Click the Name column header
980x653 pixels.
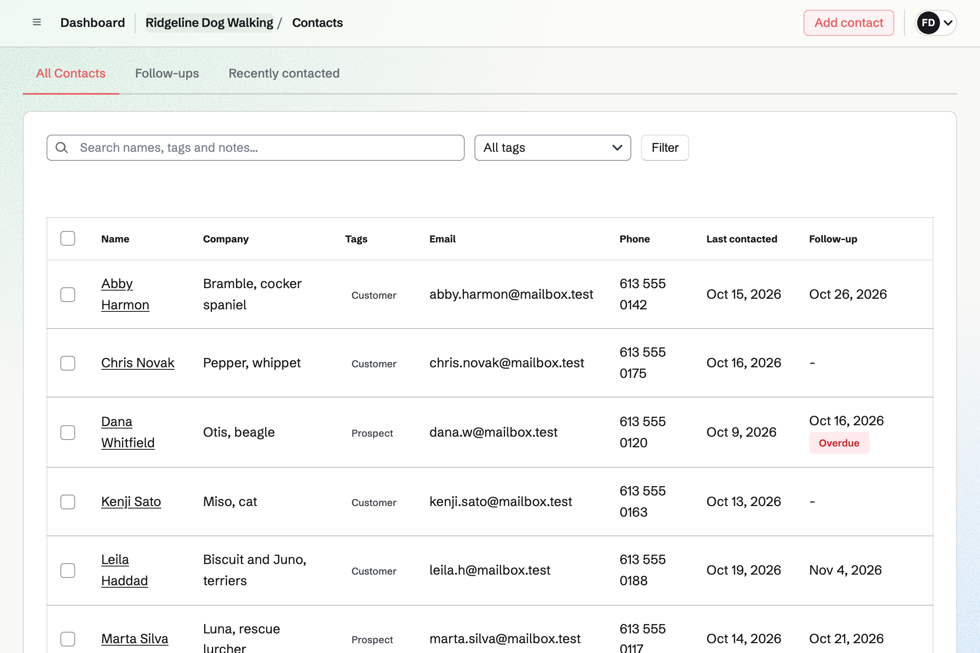click(x=116, y=239)
